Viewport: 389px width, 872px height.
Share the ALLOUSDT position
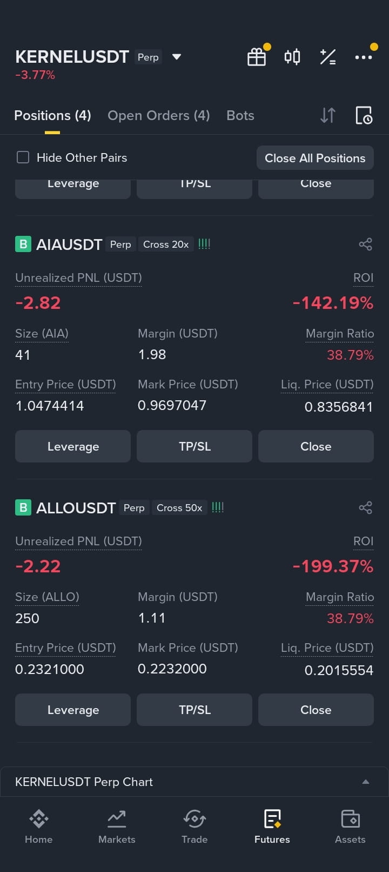coord(366,507)
